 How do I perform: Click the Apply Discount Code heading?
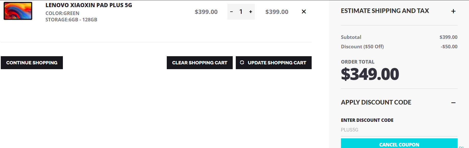(376, 102)
